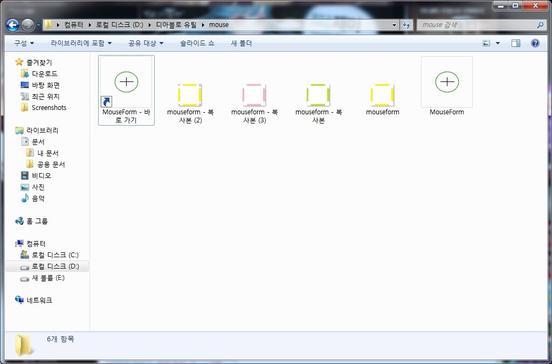This screenshot has width=552, height=364.
Task: Open 로컬 디스크 (C:) drive
Action: click(x=49, y=255)
